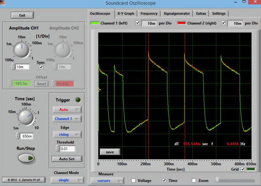Open the Edge rising dropdown

(x=67, y=135)
